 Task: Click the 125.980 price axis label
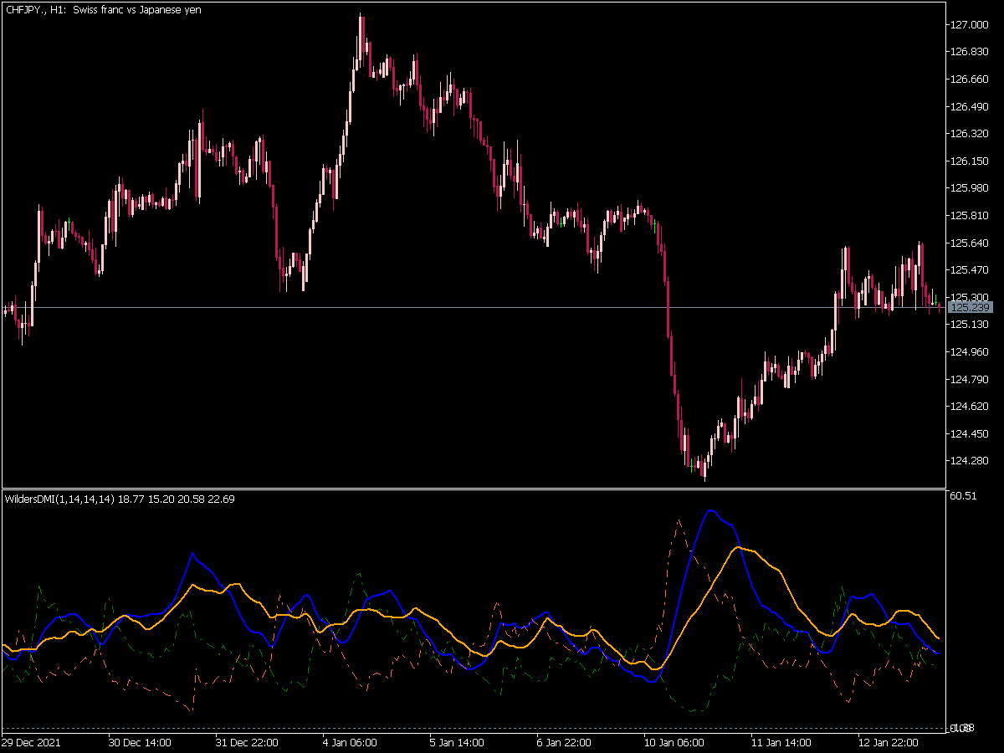(x=971, y=188)
